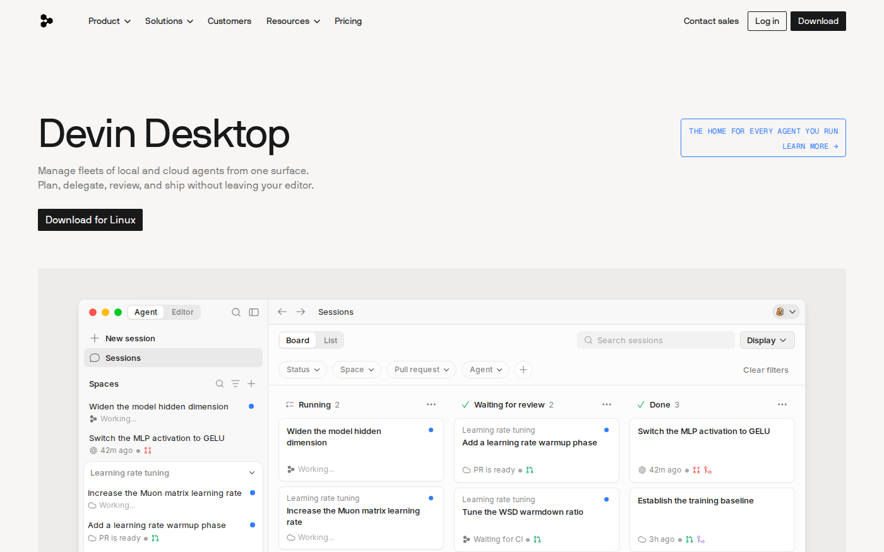Screen dimensions: 884x552
Task: Open the Widen the model hidden dimension card
Action: [361, 450]
